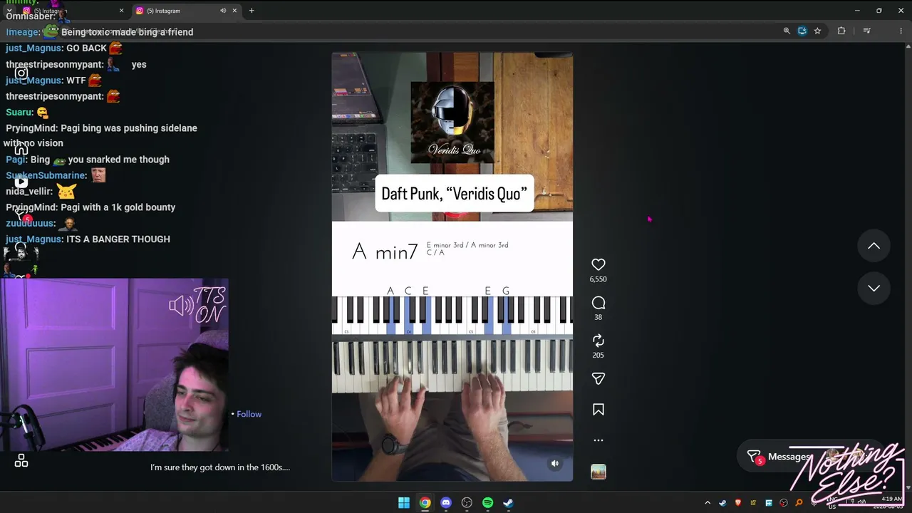The width and height of the screenshot is (912, 513).
Task: Open Discord from the taskbar
Action: 446,503
